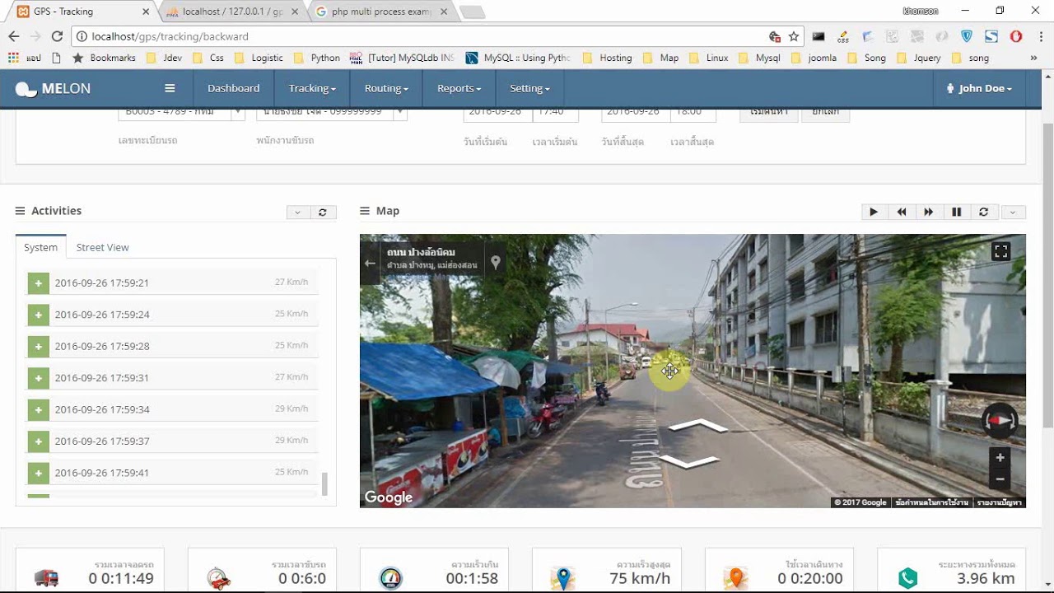
Task: Click the street view compass
Action: (x=1000, y=421)
